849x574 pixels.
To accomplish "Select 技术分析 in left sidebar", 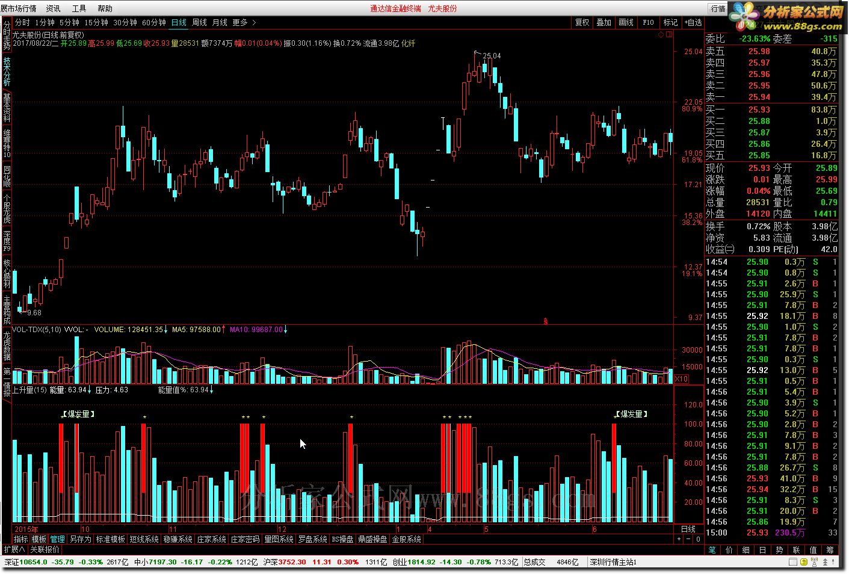I will tap(7, 72).
